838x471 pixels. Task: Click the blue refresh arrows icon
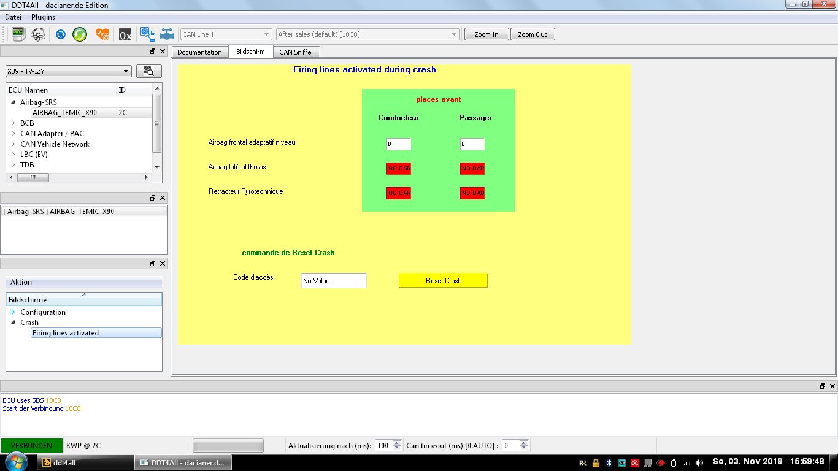(60, 34)
